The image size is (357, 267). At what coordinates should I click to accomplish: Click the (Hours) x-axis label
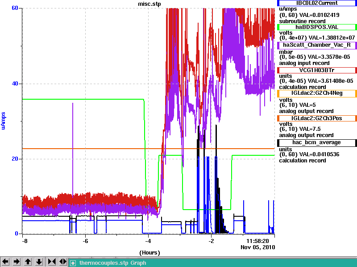(149, 252)
